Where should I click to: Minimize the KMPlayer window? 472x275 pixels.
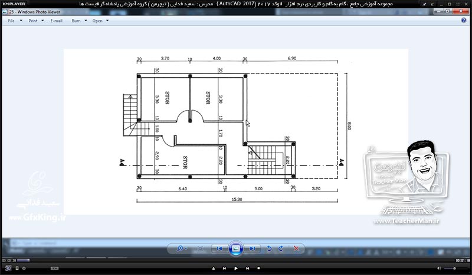coord(441,5)
